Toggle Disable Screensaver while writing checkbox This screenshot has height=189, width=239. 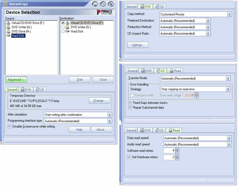point(9,127)
